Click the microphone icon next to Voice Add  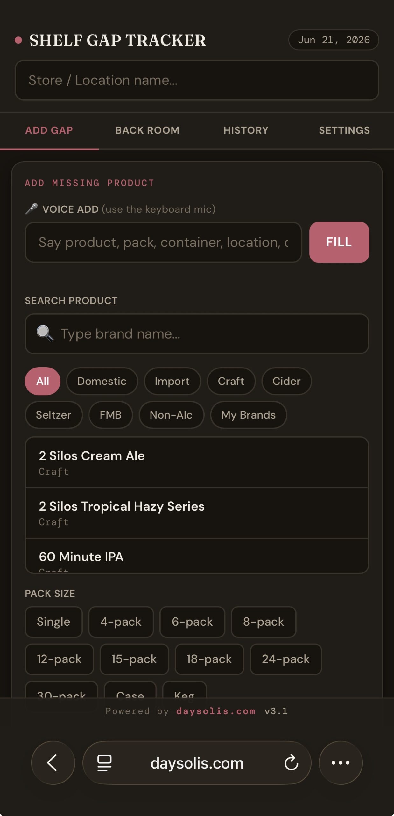click(32, 209)
